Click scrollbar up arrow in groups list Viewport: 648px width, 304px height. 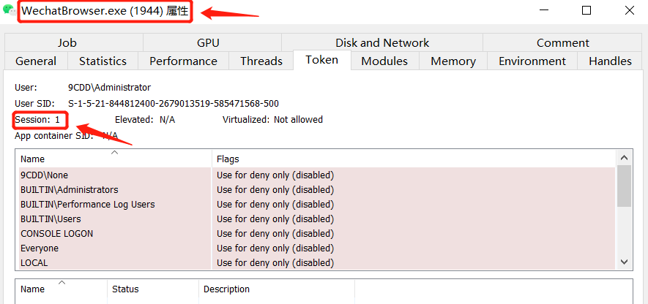[x=624, y=158]
